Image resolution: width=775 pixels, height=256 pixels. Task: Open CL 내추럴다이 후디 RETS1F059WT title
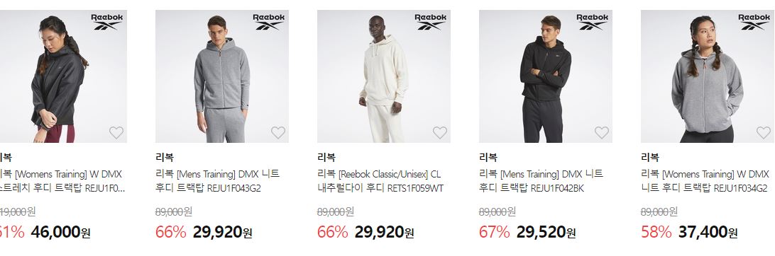380,181
